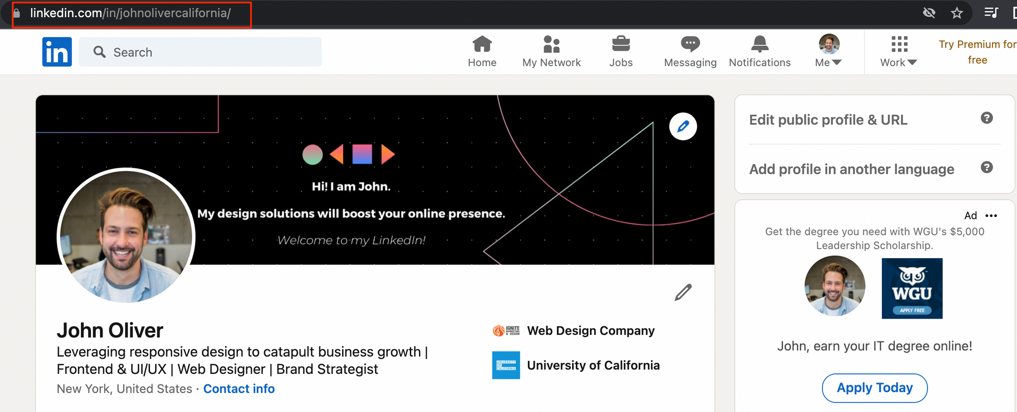
Task: Open the ad options ellipsis menu
Action: [x=992, y=215]
